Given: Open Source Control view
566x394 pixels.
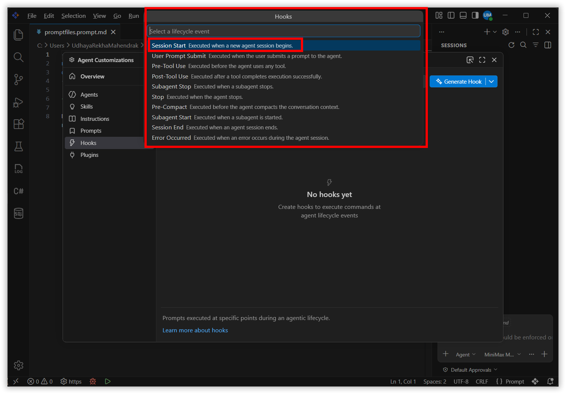Looking at the screenshot, I should coord(18,80).
